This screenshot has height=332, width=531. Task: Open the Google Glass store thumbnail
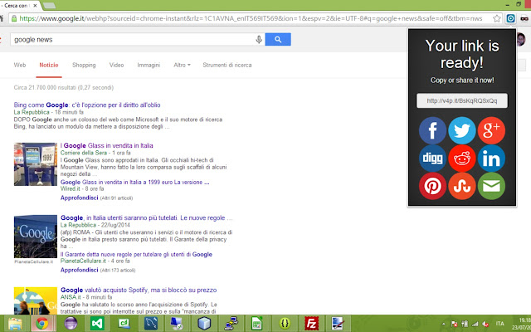click(x=36, y=164)
